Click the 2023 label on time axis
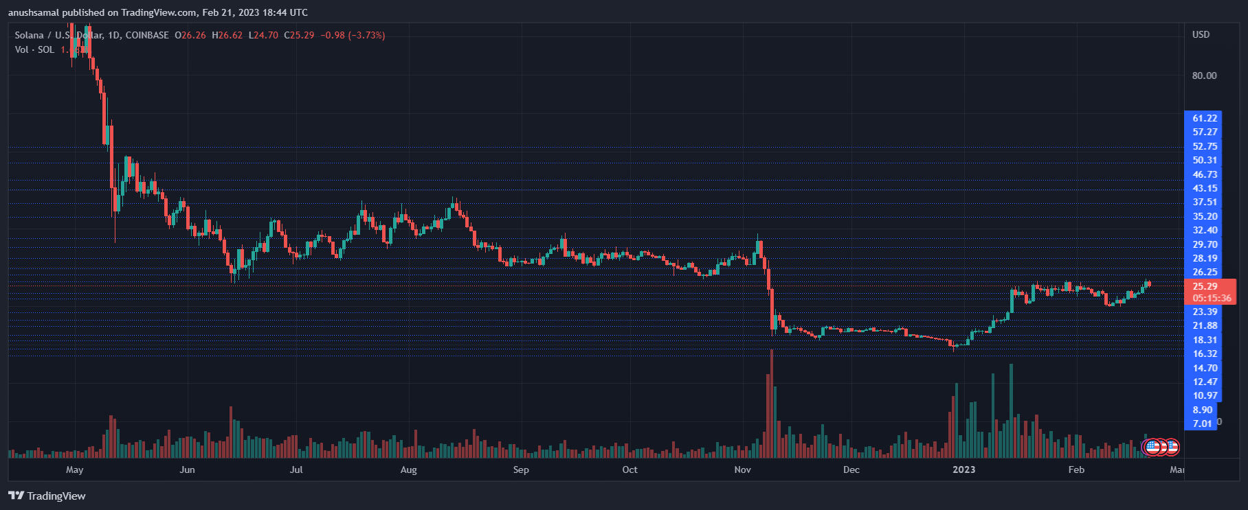 pos(963,470)
